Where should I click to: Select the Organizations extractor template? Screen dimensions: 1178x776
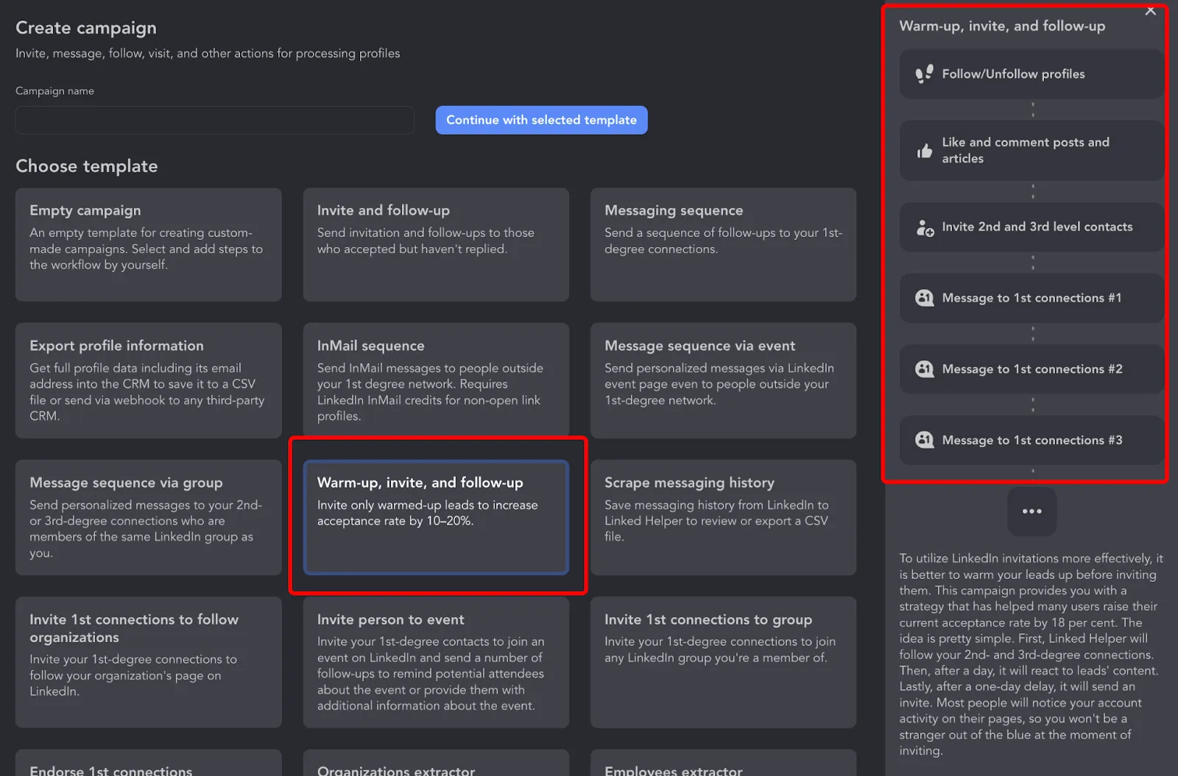pyautogui.click(x=436, y=763)
